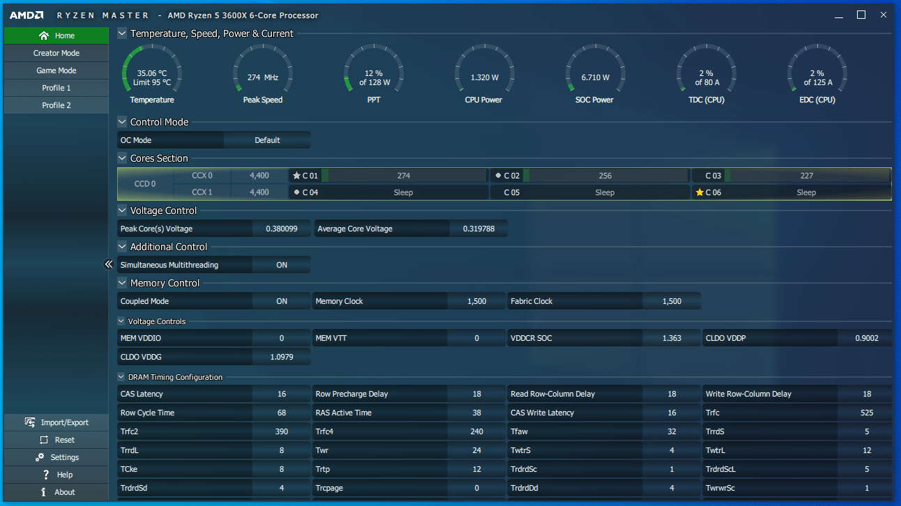Click the Tfaw value 32
901x506 pixels.
click(x=672, y=431)
